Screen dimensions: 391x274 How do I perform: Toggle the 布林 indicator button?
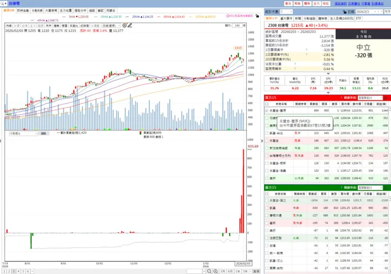point(49,26)
